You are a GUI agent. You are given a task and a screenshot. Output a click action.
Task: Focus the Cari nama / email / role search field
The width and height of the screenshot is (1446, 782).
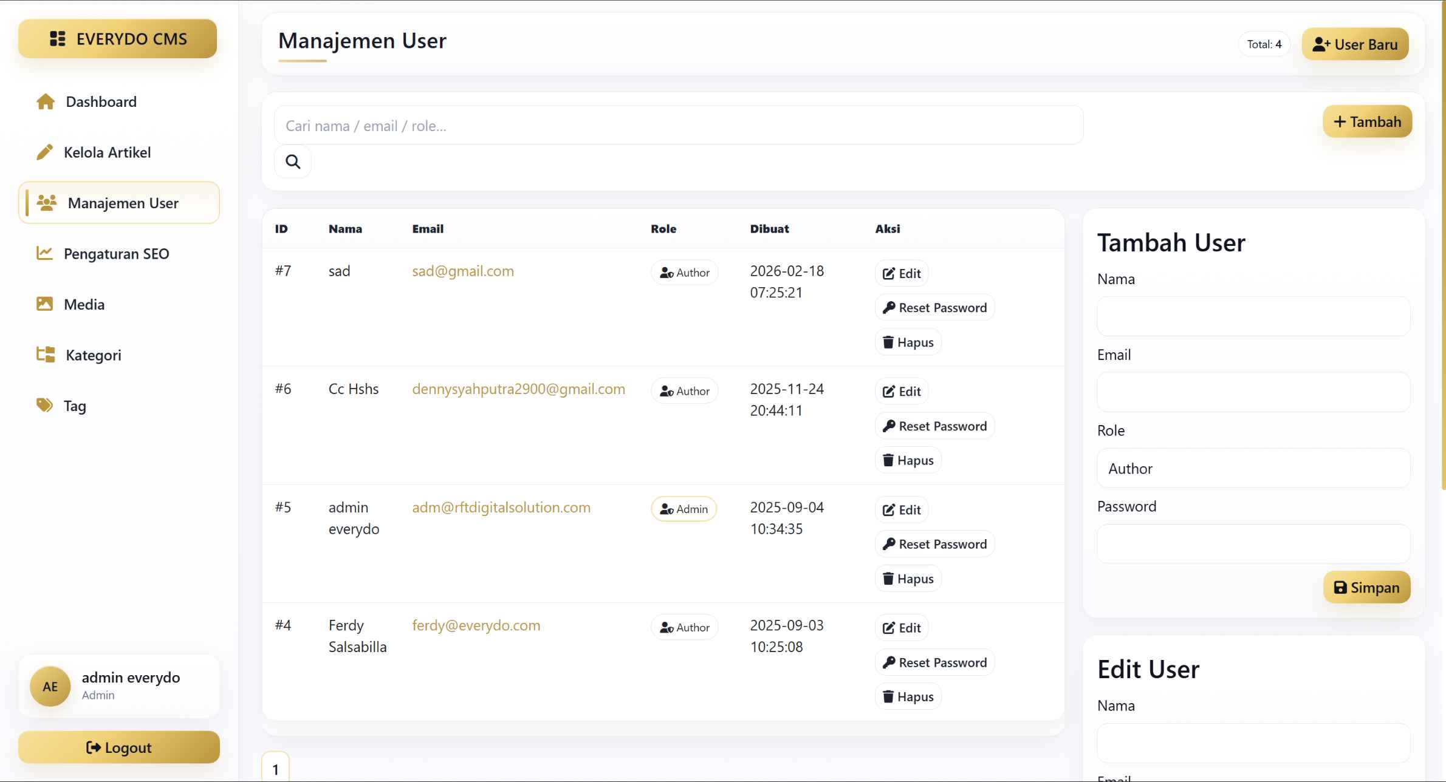pos(679,126)
